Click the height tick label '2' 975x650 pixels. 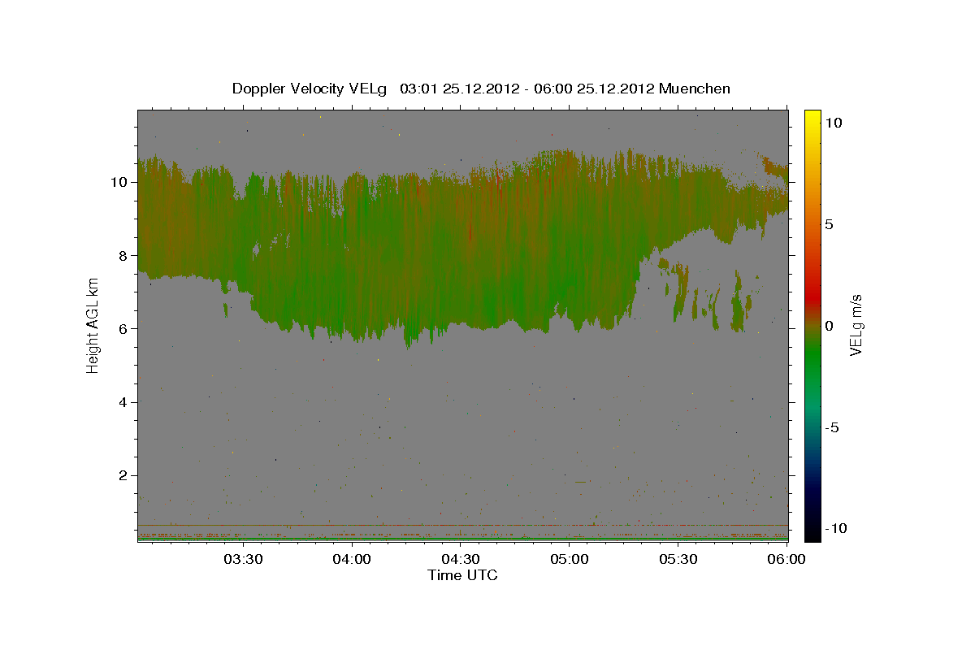point(123,475)
